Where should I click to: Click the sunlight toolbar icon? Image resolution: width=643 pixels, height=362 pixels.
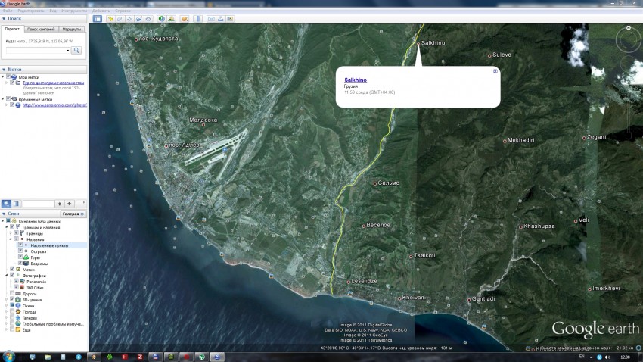coord(172,18)
